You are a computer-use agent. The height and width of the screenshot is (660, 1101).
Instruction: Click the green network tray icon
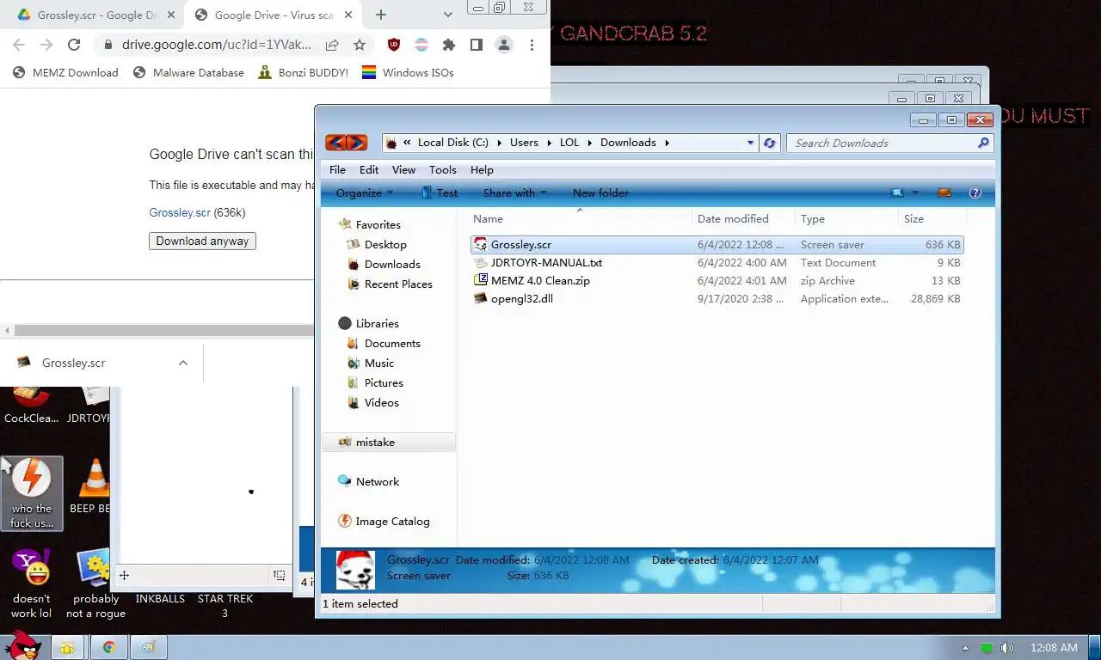point(987,648)
